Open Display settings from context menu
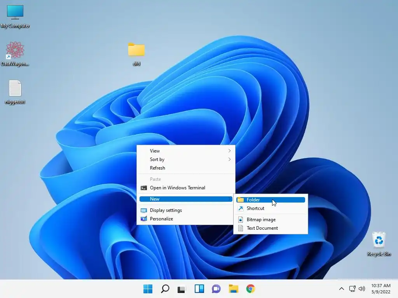The width and height of the screenshot is (398, 298). coord(186,210)
